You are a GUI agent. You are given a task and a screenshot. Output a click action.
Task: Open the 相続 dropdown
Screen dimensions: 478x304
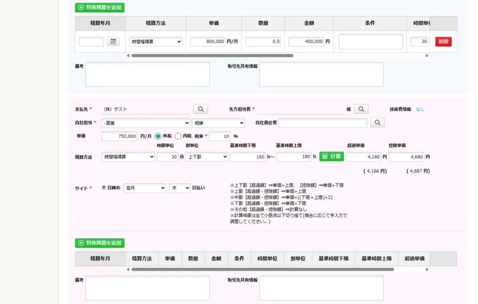[x=218, y=123]
